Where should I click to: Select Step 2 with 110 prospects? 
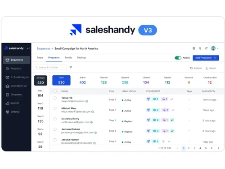tap(40, 106)
